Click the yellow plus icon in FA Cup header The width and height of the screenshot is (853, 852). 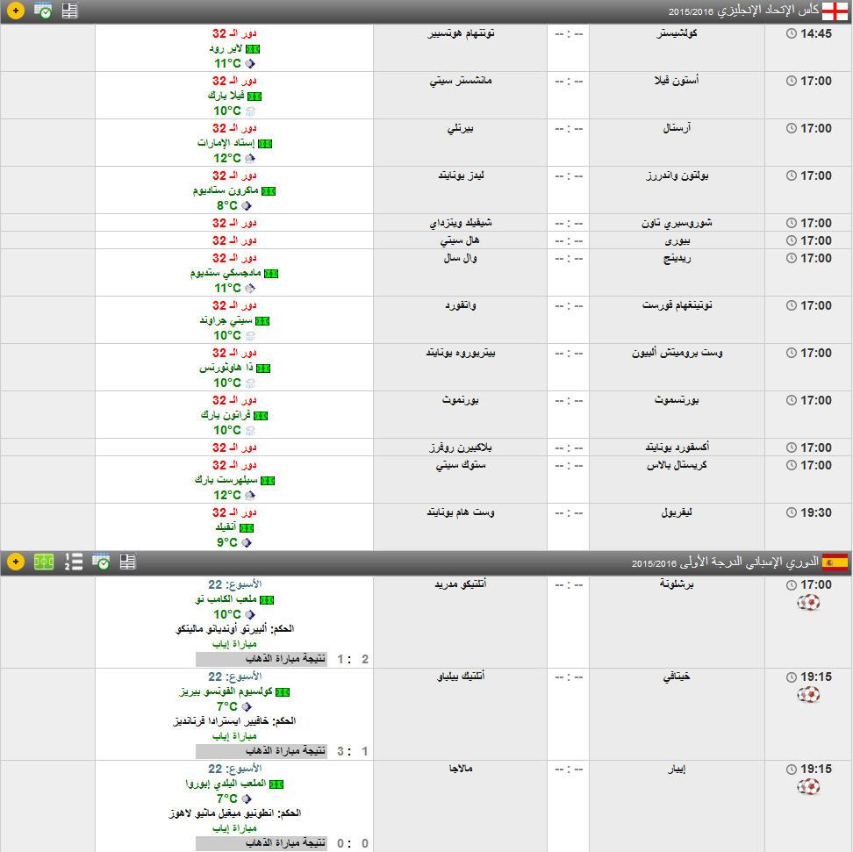[16, 11]
